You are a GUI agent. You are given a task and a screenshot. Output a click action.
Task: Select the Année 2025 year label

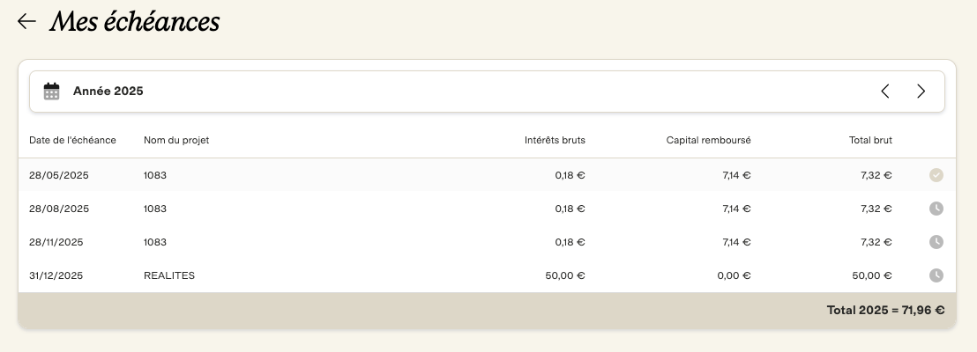(x=108, y=92)
